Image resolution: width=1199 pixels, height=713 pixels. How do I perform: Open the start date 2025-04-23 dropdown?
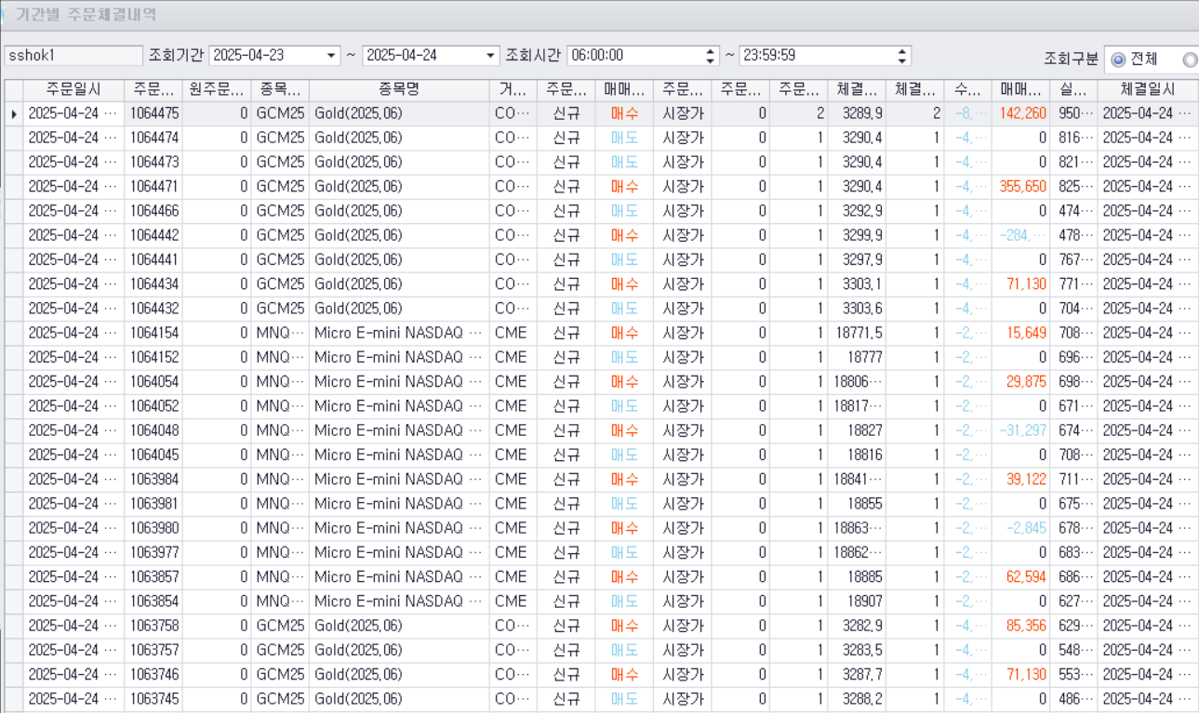(x=332, y=56)
